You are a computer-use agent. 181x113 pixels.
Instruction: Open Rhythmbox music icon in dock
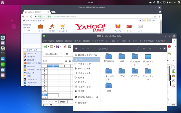coord(3,48)
